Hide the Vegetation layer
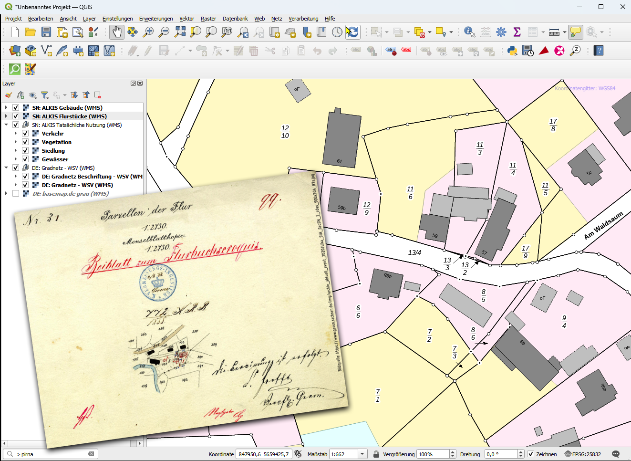Image resolution: width=631 pixels, height=461 pixels. [x=25, y=142]
